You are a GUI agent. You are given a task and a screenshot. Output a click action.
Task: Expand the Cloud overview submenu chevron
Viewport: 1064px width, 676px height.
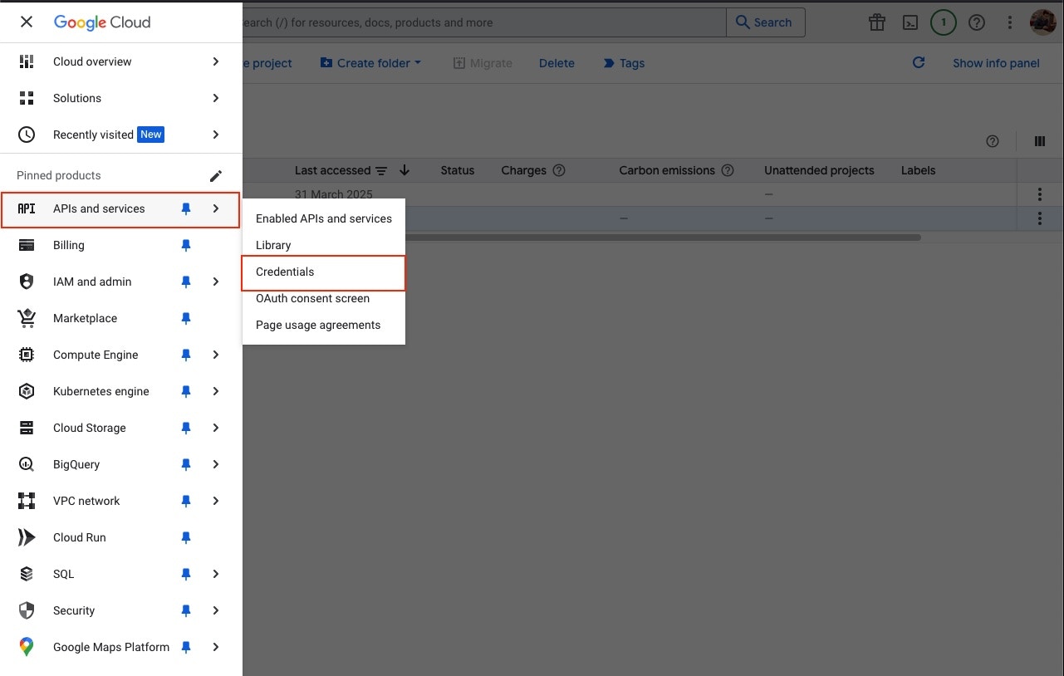pos(215,61)
